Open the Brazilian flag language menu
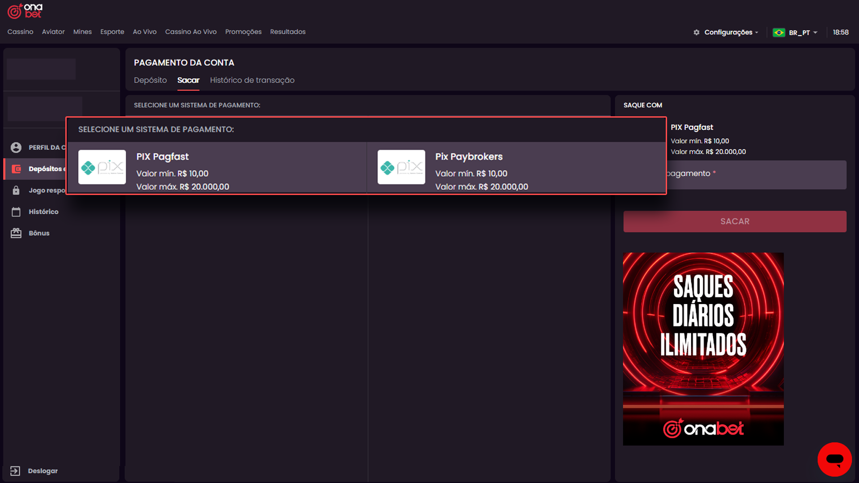This screenshot has height=483, width=859. 779,32
